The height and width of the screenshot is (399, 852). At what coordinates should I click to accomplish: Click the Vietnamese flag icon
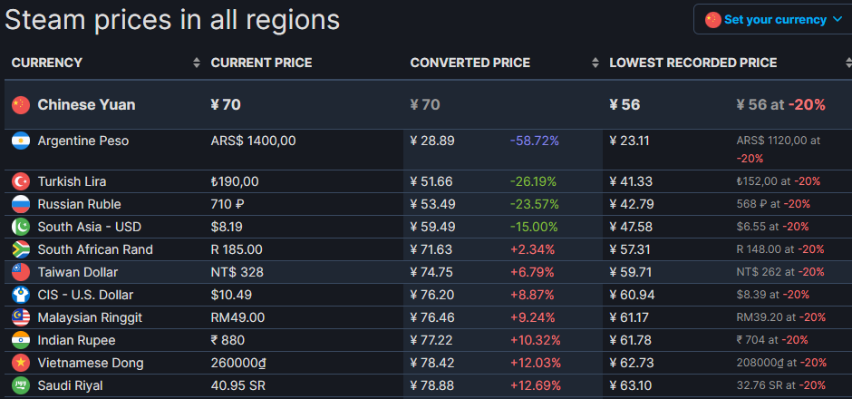[20, 363]
